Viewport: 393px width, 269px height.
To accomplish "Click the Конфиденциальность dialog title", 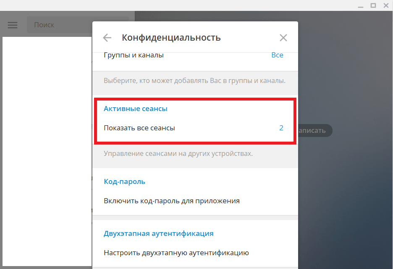I will tap(171, 38).
